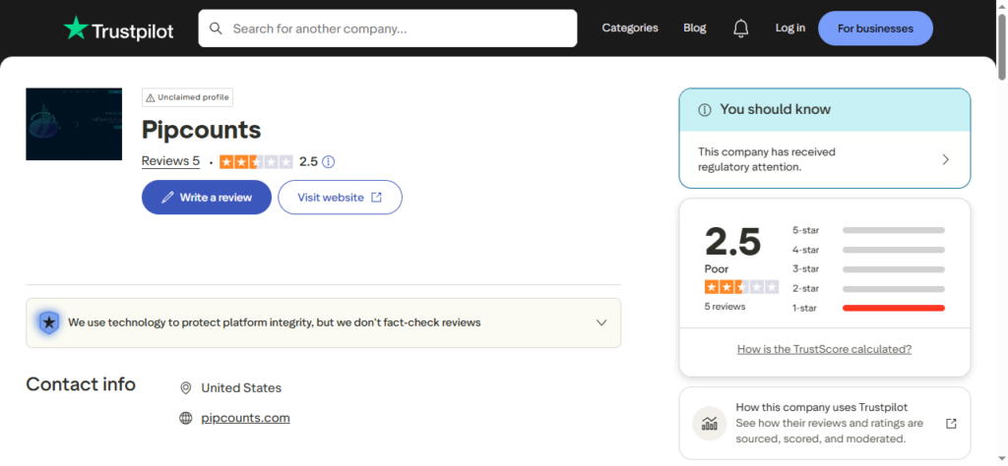Screen dimensions: 1008x466
Task: Filter reviews by 5-star rating
Action: pyautogui.click(x=893, y=230)
